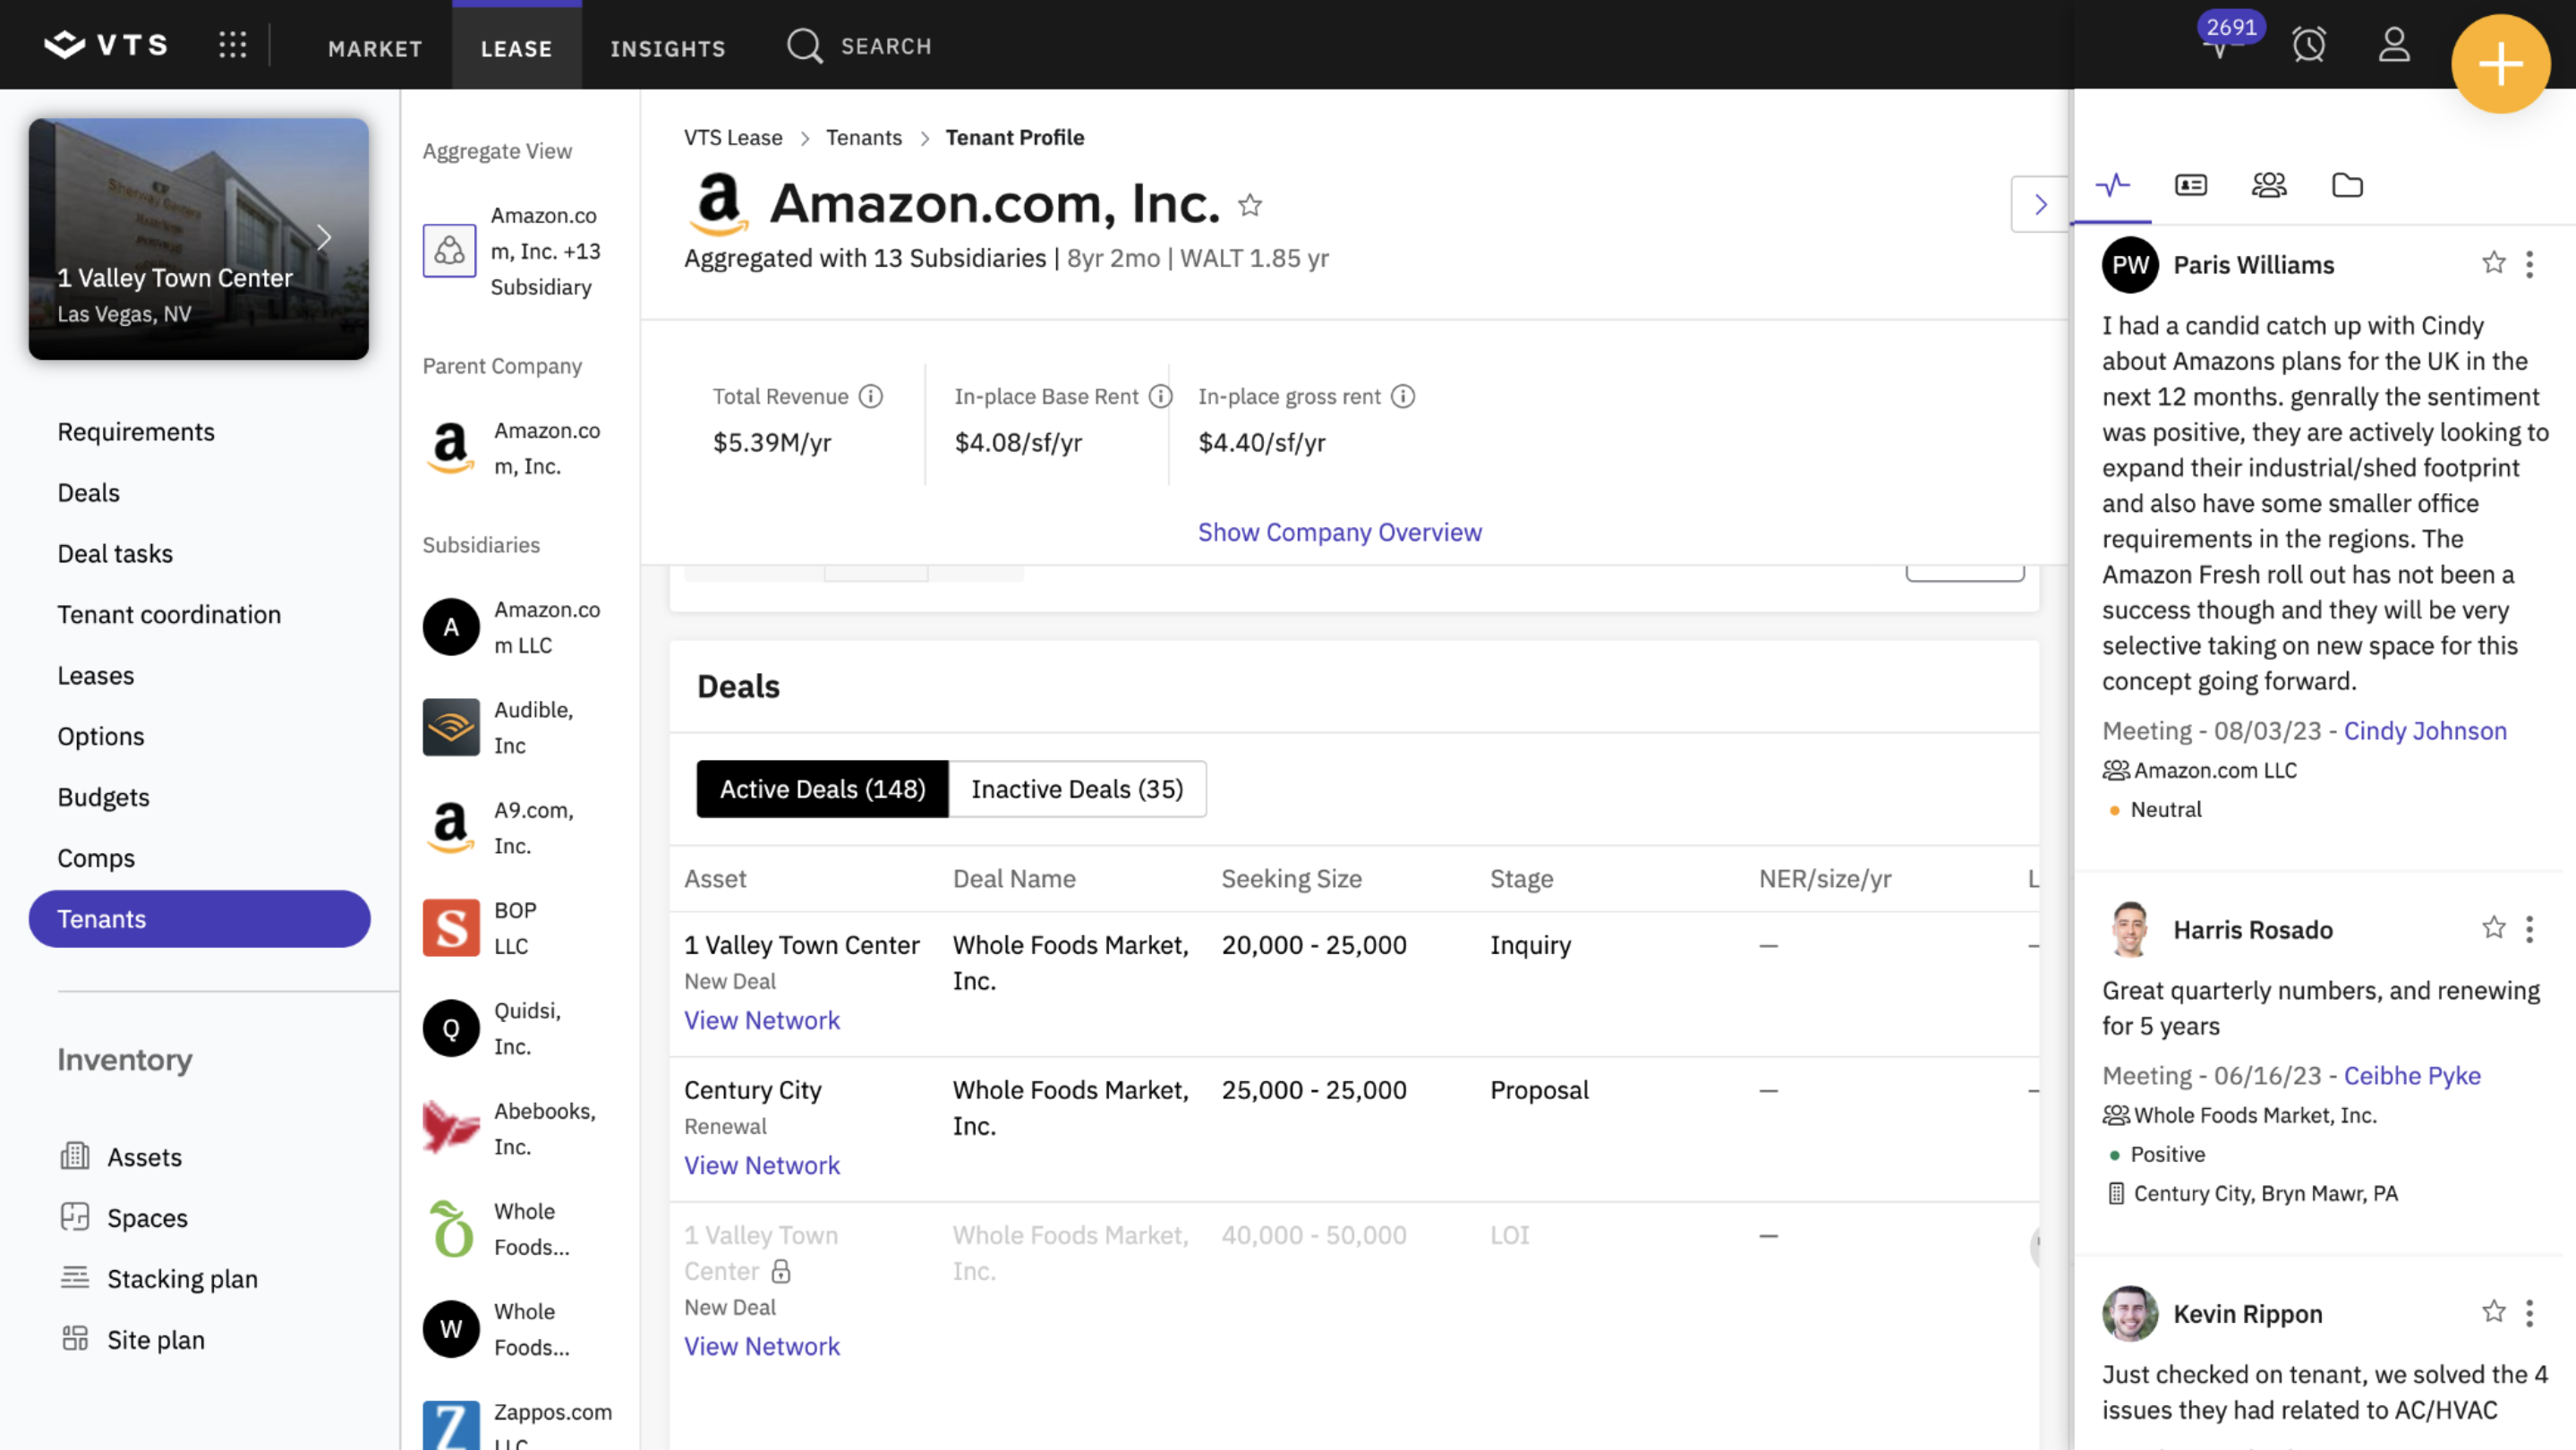The width and height of the screenshot is (2576, 1450).
Task: Open the Insights tab
Action: click(x=668, y=48)
